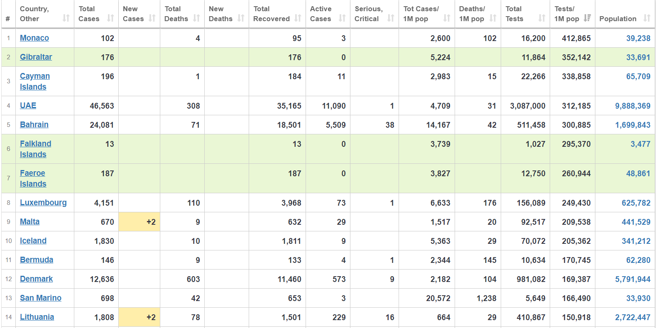
Task: Sort by Country sort arrows icon
Action: pyautogui.click(x=66, y=18)
